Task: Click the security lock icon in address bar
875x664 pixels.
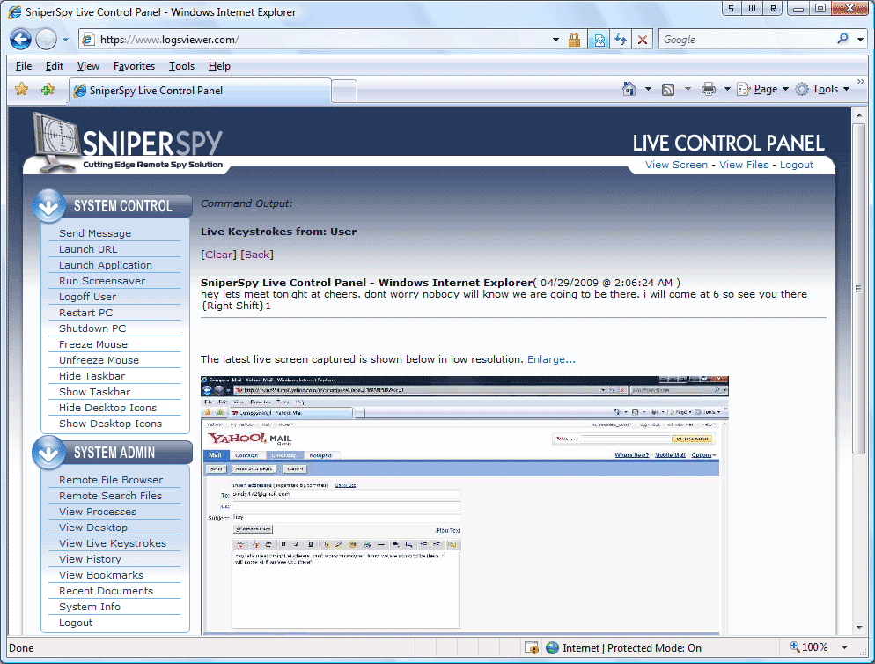Action: click(x=575, y=40)
